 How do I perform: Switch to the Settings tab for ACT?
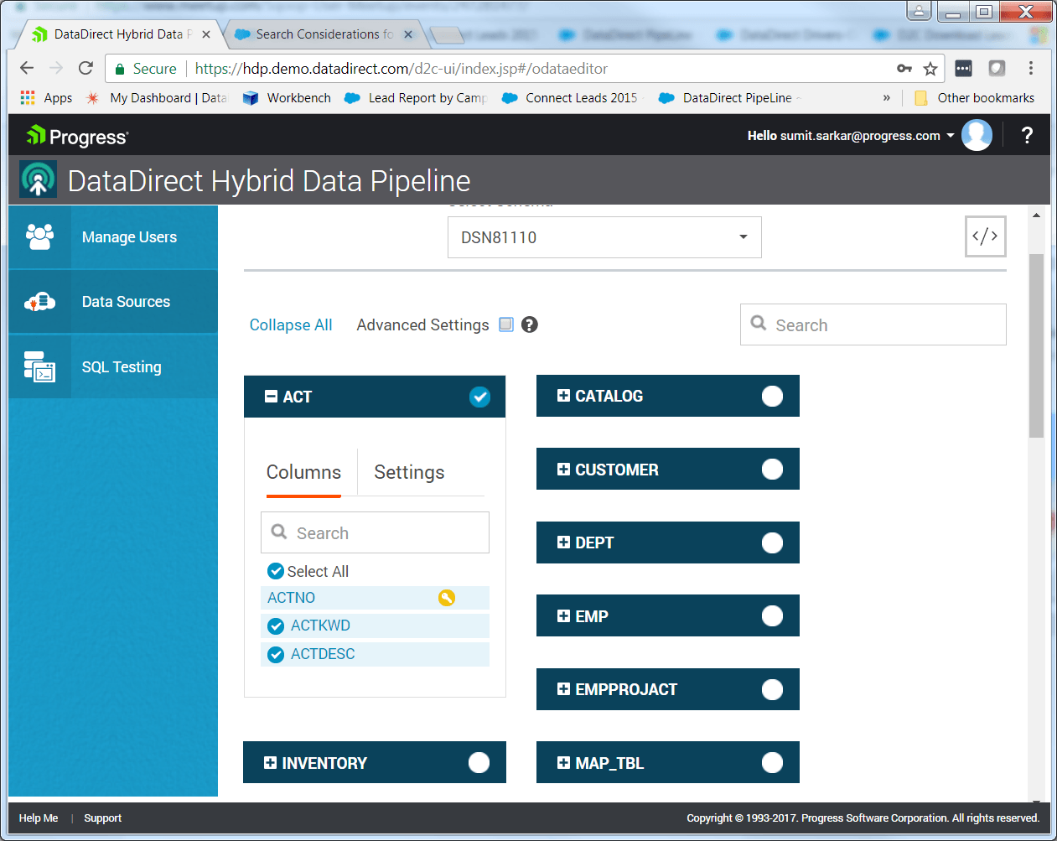[x=409, y=472]
